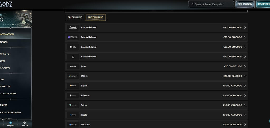Click the €50.00-€5,000.00 limit in Bitcoin row

[233, 86]
